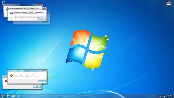Click OK in the rear YahooMessenger error dialog
Image resolution: width=174 pixels, height=98 pixels.
[37, 87]
